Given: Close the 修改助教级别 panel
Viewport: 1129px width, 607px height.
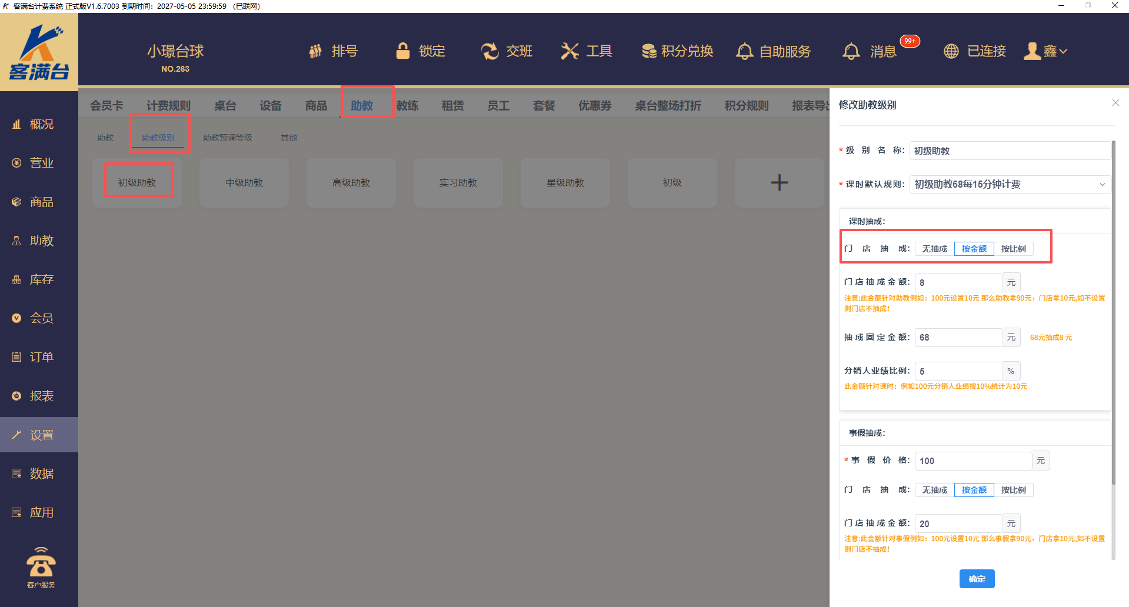Looking at the screenshot, I should coord(1115,103).
